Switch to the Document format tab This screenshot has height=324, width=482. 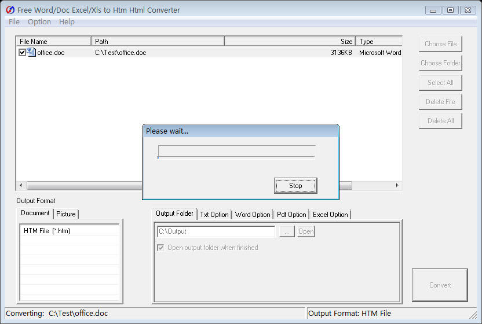[35, 213]
